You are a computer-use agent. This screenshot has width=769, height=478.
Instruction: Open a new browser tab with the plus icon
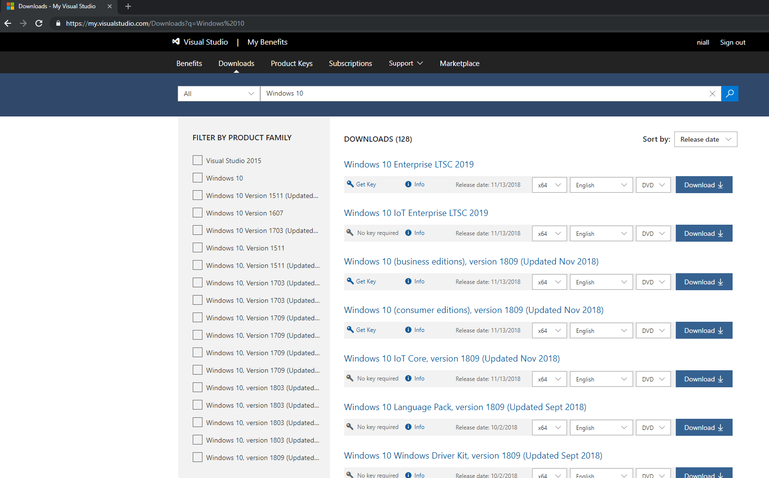pos(128,6)
